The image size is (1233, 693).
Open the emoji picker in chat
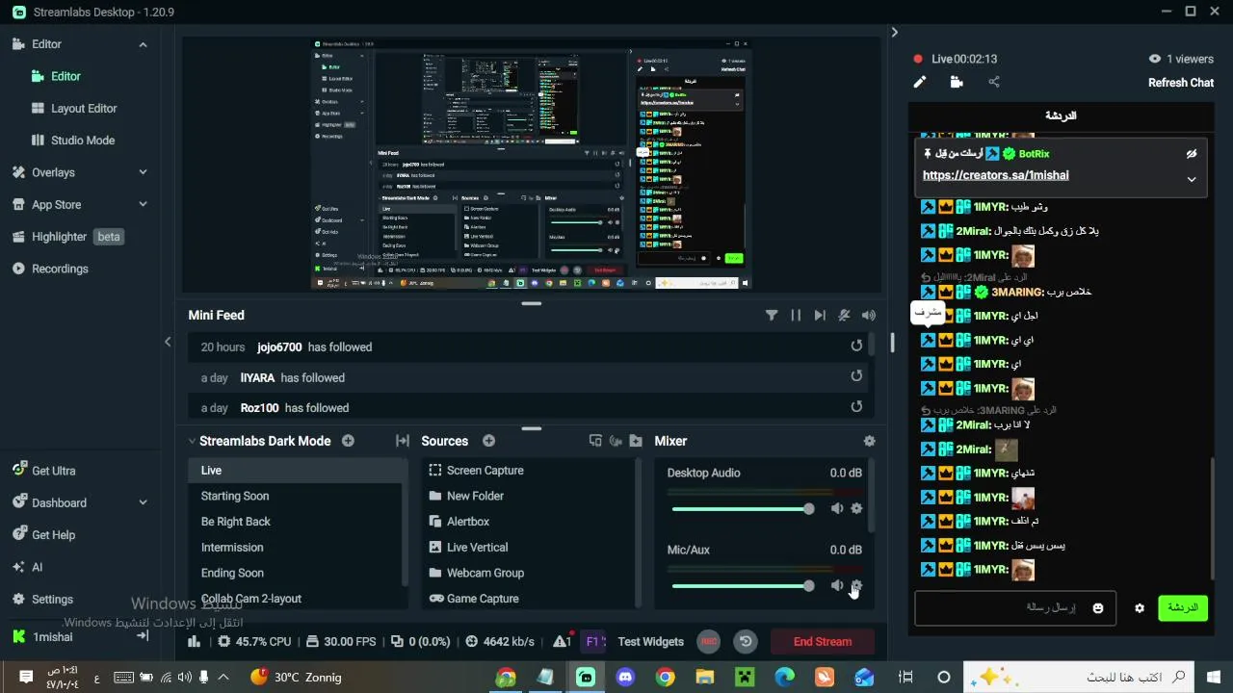tap(1098, 608)
